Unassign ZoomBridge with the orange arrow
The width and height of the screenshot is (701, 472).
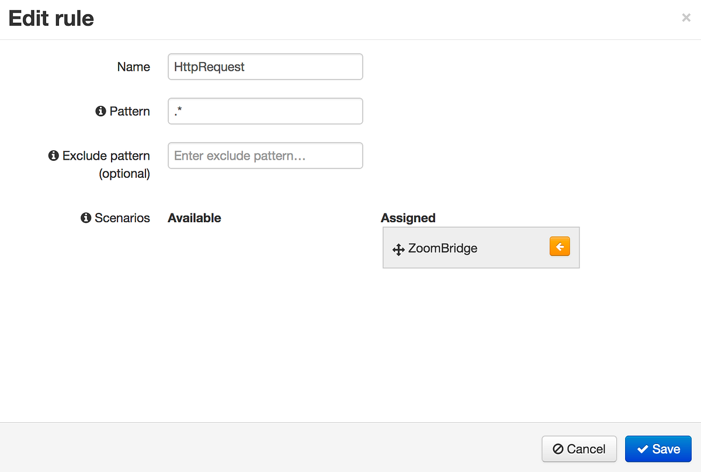point(559,247)
